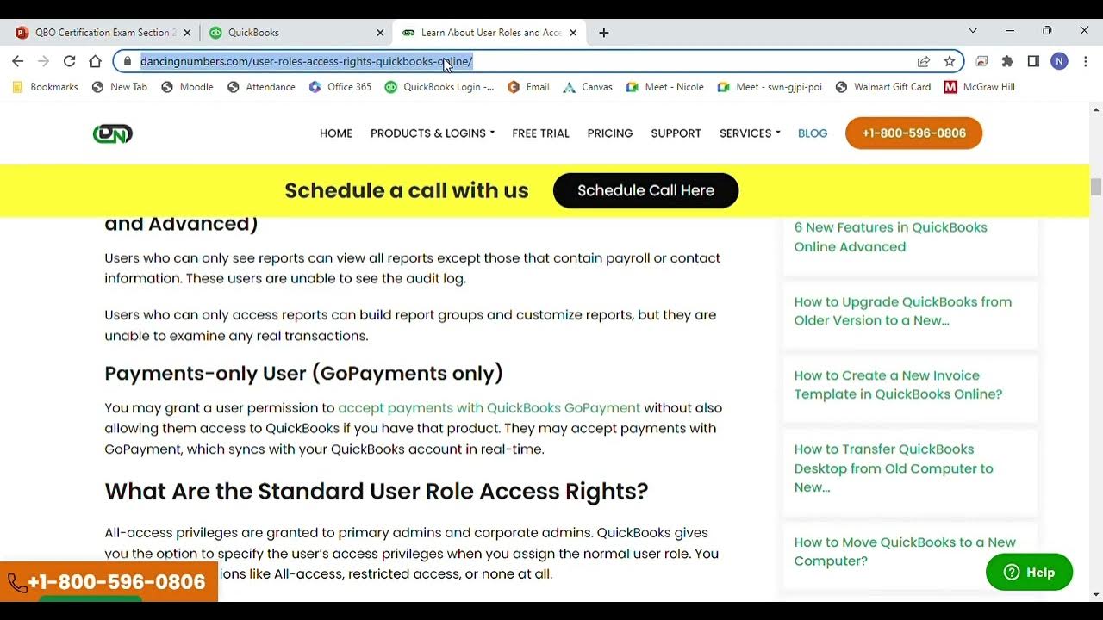Click the heading What Are the Standard User Role Access Rights?
1103x620 pixels.
[377, 491]
